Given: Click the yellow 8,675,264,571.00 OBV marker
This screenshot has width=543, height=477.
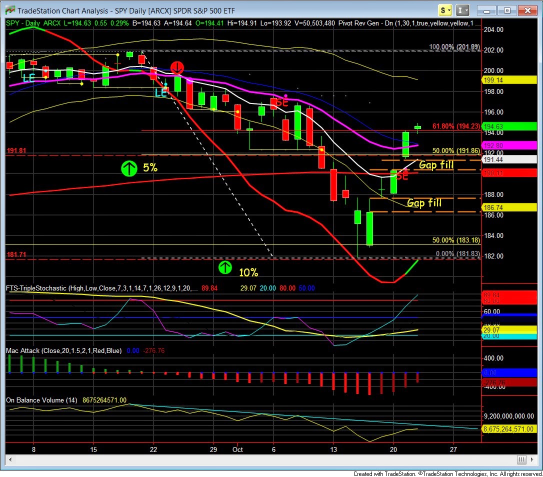Looking at the screenshot, I should click(x=509, y=429).
